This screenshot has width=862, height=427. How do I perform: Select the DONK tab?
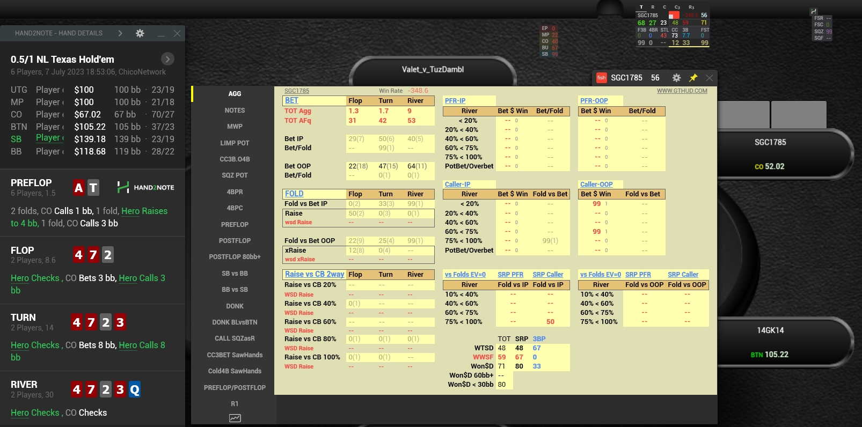[235, 306]
